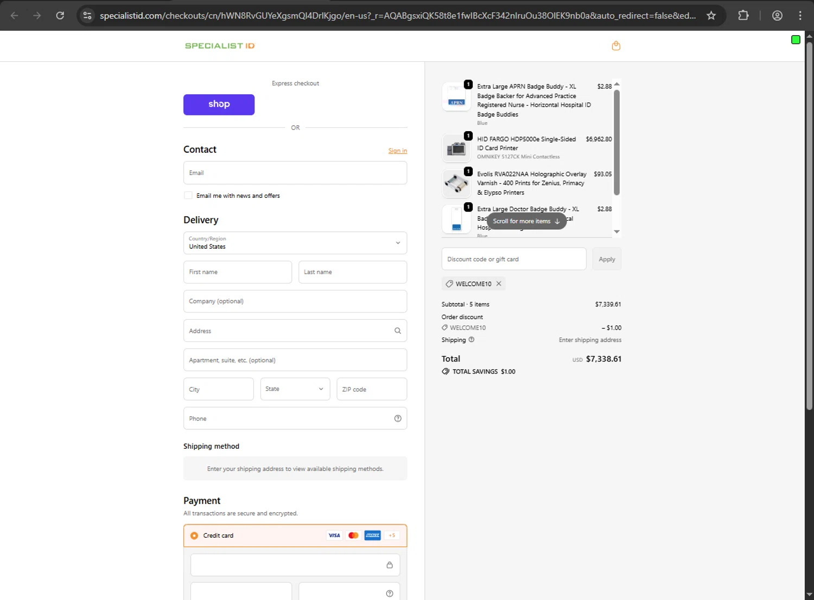The width and height of the screenshot is (814, 600).
Task: Click the page vertical scrollbar
Action: [809, 225]
